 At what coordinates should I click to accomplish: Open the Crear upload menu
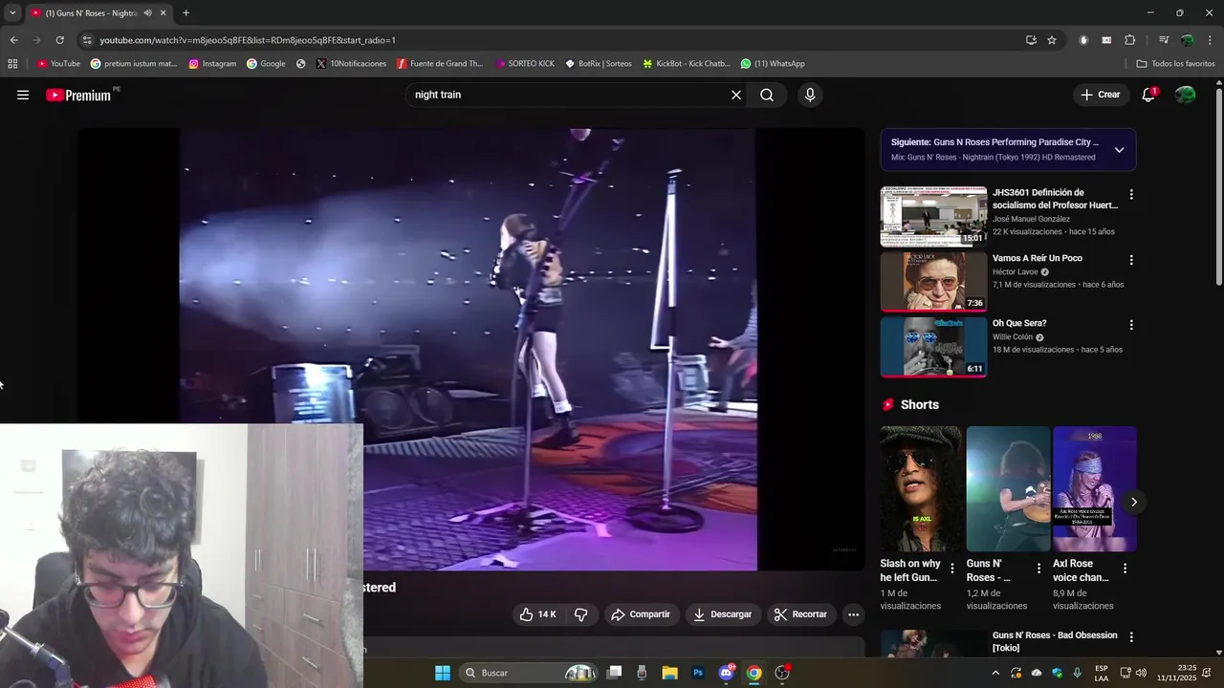point(1101,95)
